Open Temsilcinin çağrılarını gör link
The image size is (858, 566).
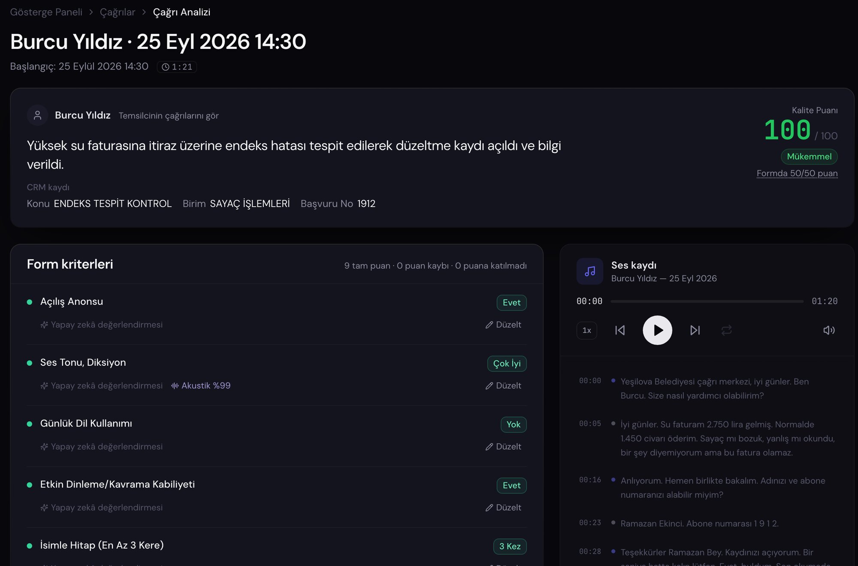pos(169,116)
